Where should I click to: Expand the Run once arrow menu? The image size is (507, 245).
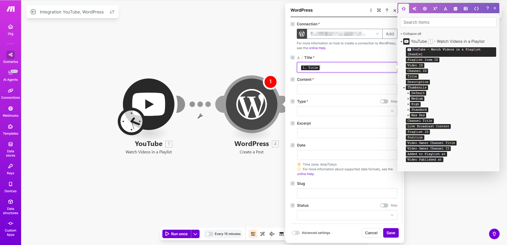pos(195,234)
